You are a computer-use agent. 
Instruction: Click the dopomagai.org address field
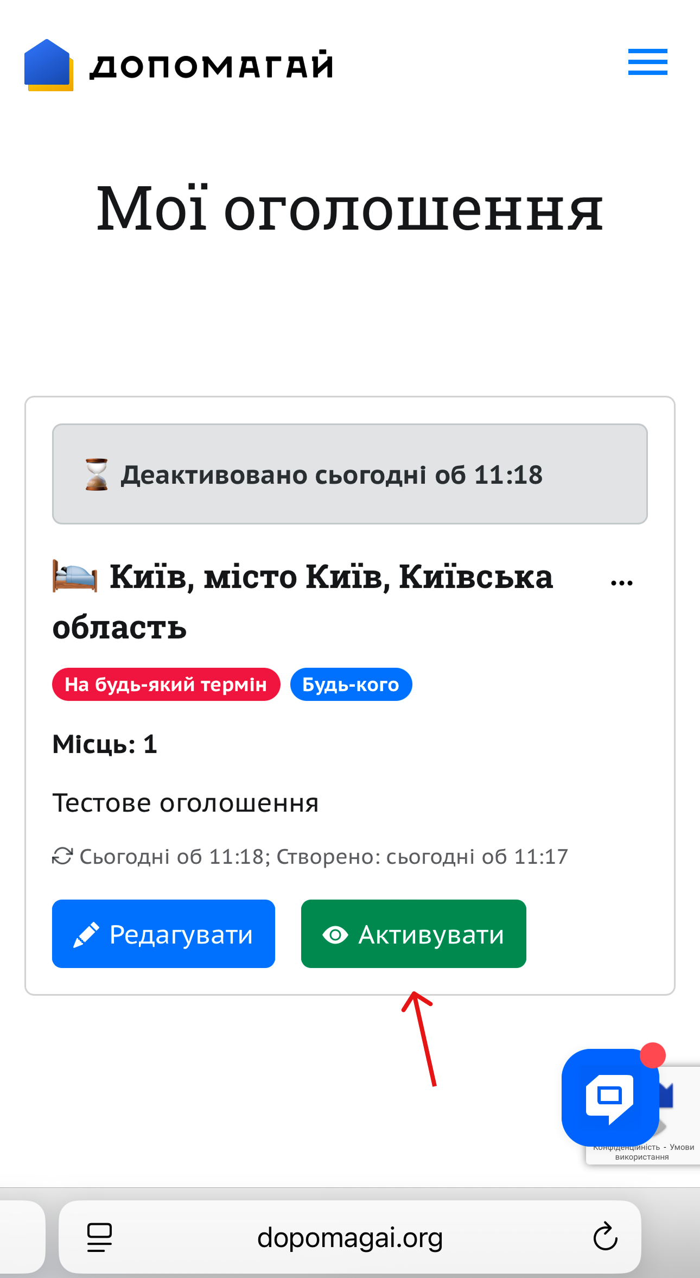(x=350, y=1237)
